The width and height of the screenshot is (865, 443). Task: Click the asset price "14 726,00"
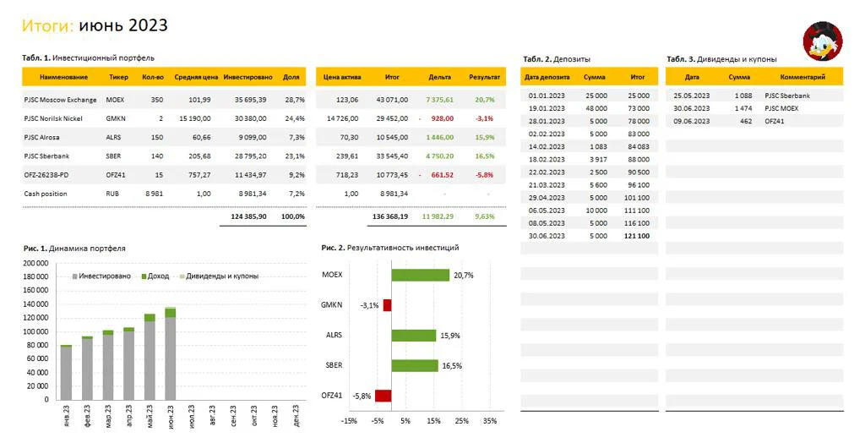(343, 118)
